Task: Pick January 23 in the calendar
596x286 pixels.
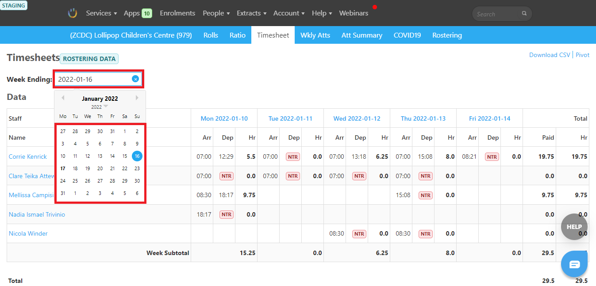Action: coord(137,168)
